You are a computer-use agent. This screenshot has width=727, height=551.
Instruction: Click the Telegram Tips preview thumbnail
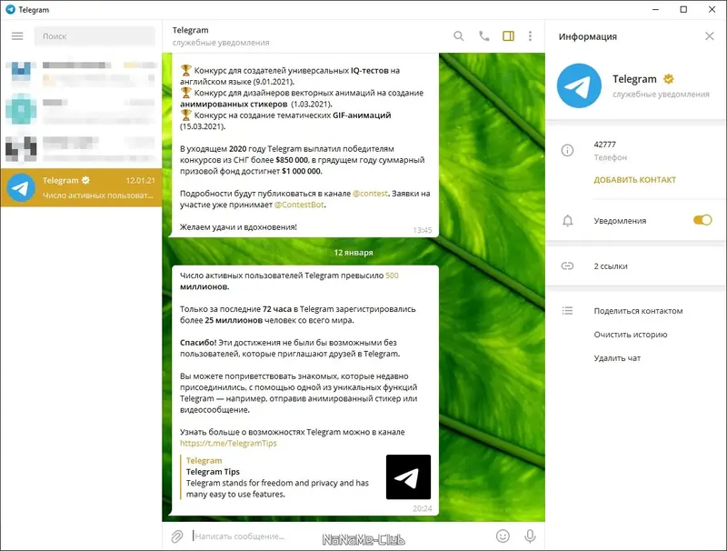click(408, 476)
